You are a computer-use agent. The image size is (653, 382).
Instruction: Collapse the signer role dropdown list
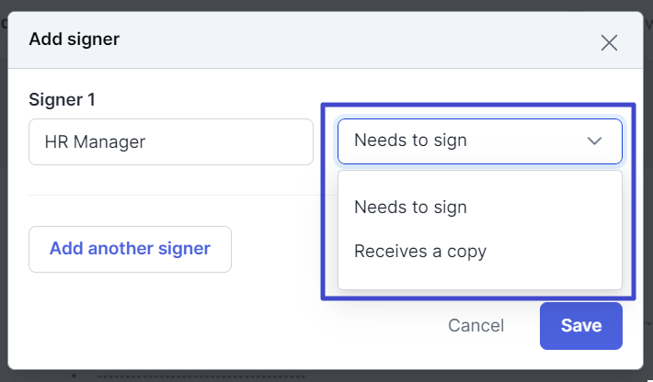(x=480, y=141)
